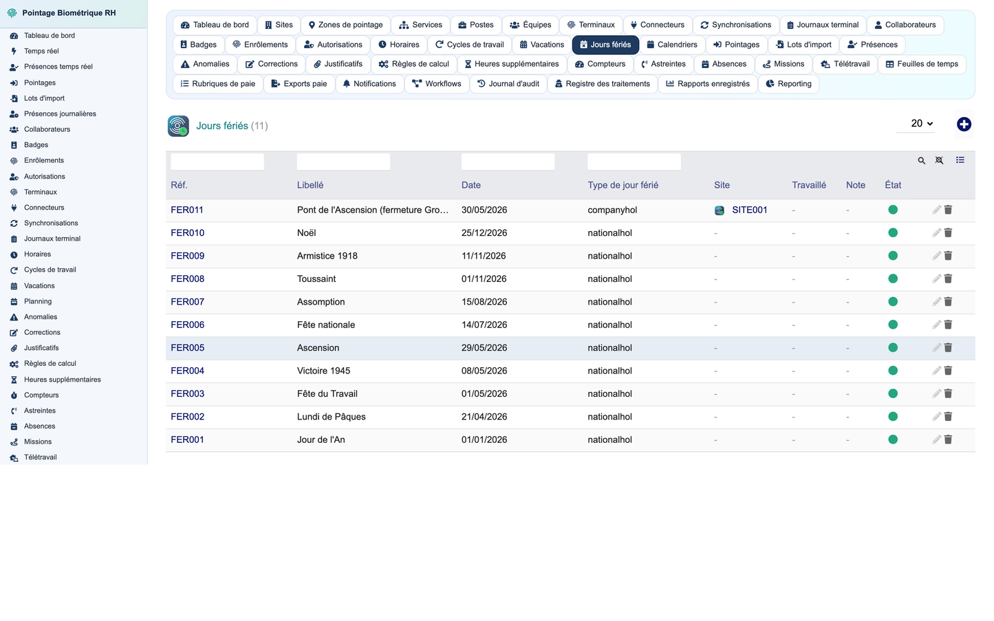Open the FER001 reference link
This screenshot has width=994, height=621.
187,439
